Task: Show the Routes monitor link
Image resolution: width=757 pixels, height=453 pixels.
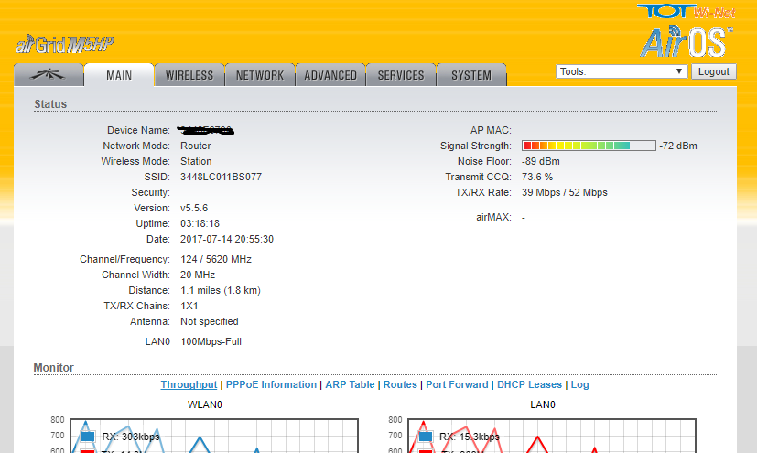Action: pyautogui.click(x=400, y=384)
